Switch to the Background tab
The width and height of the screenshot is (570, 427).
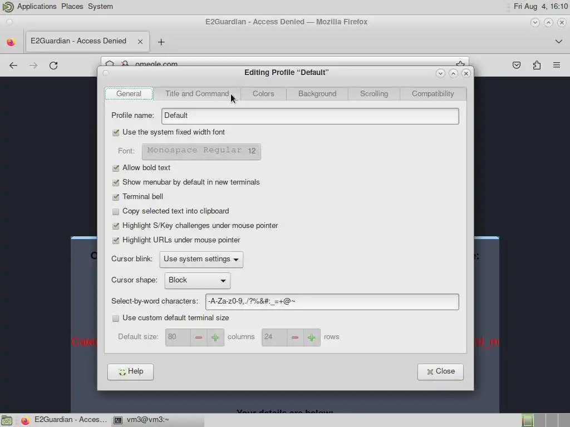(x=317, y=93)
